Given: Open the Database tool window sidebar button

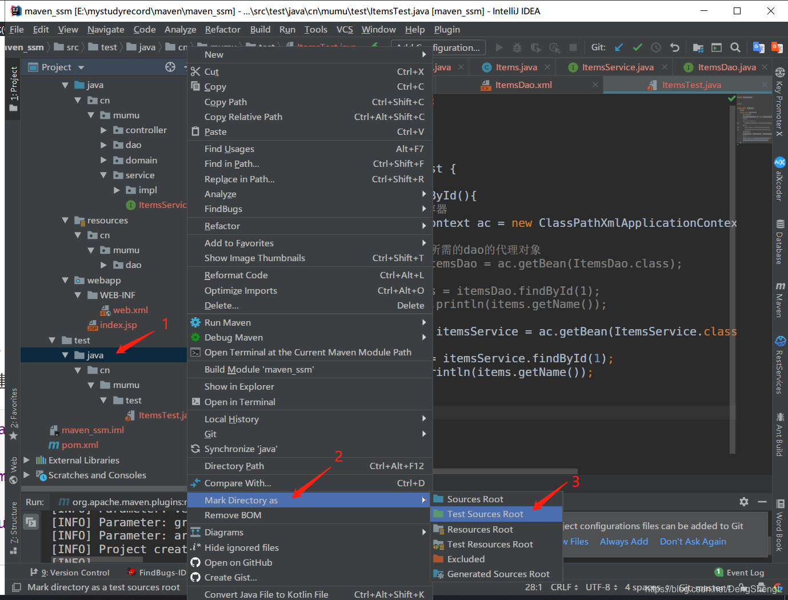Looking at the screenshot, I should tap(780, 242).
